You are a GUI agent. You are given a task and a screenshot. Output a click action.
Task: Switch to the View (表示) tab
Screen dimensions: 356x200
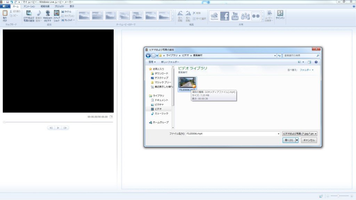point(72,6)
